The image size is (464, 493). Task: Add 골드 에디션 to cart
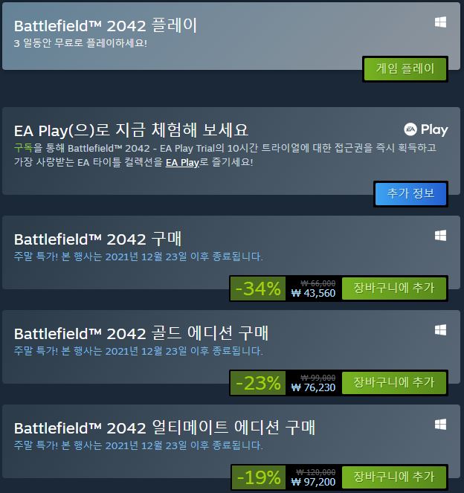394,383
